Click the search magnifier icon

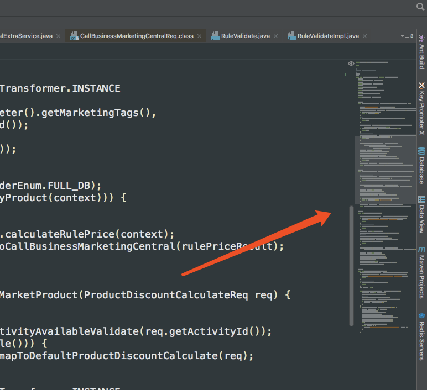(420, 7)
